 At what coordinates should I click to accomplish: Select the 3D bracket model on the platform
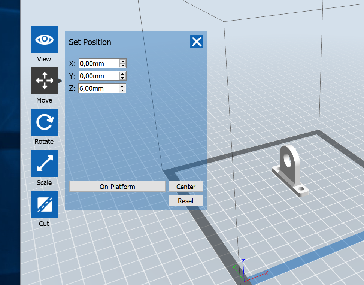(291, 170)
